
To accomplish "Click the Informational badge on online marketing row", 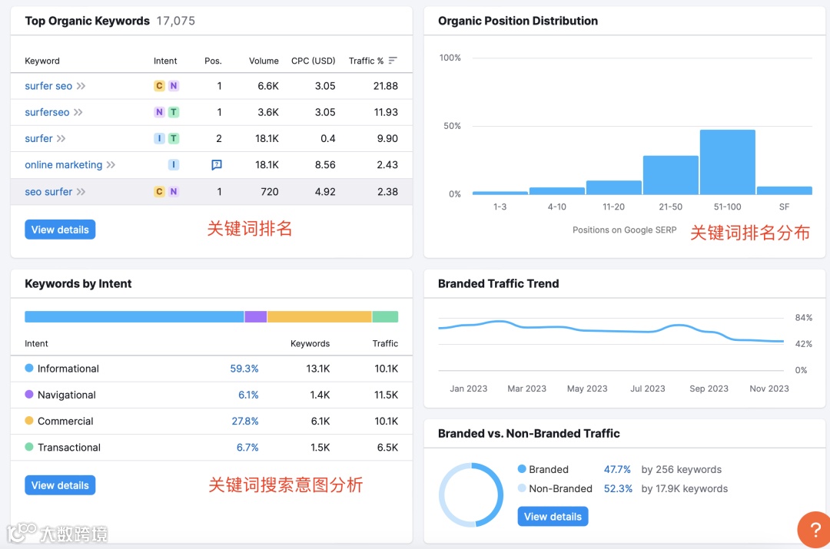I will [x=174, y=164].
